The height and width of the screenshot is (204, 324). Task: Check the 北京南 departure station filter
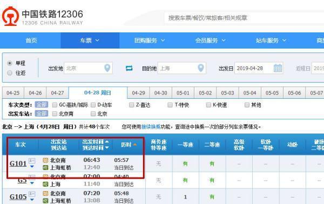coord(55,113)
